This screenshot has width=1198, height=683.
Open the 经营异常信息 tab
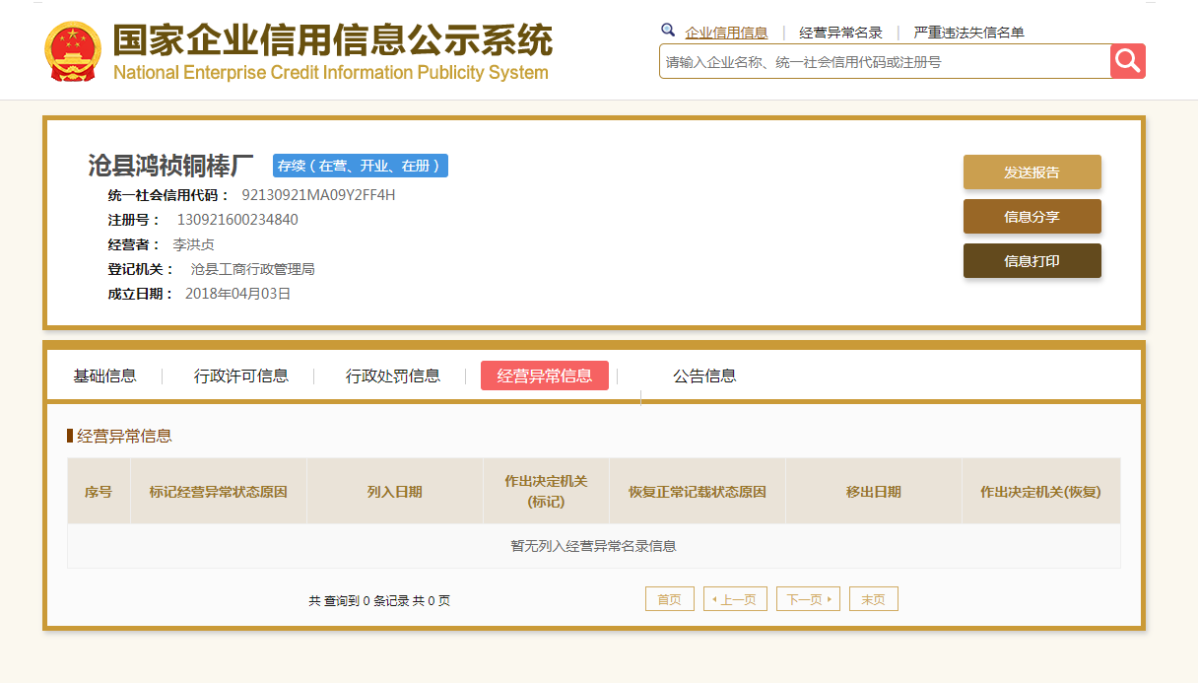pyautogui.click(x=545, y=376)
